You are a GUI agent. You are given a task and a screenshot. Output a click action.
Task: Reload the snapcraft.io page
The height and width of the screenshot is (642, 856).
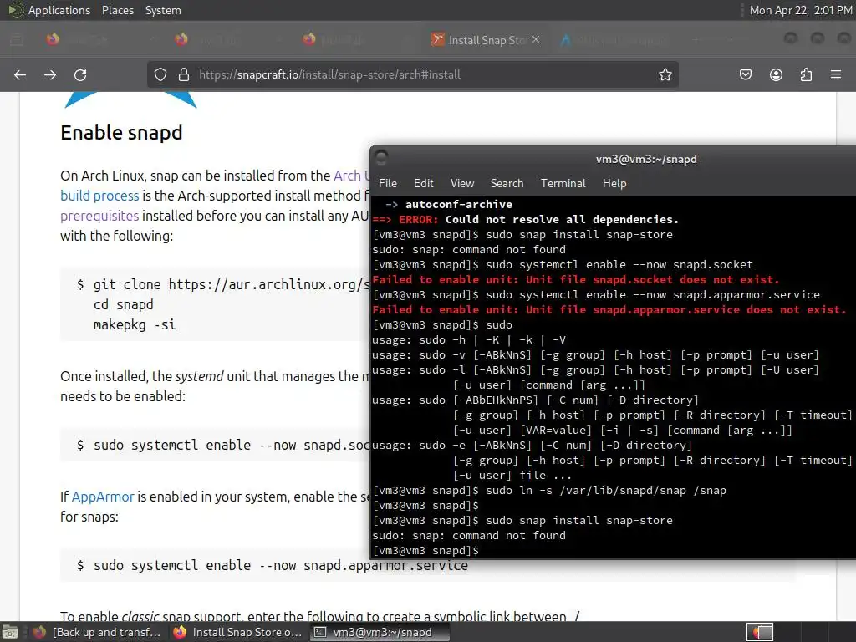pyautogui.click(x=80, y=74)
